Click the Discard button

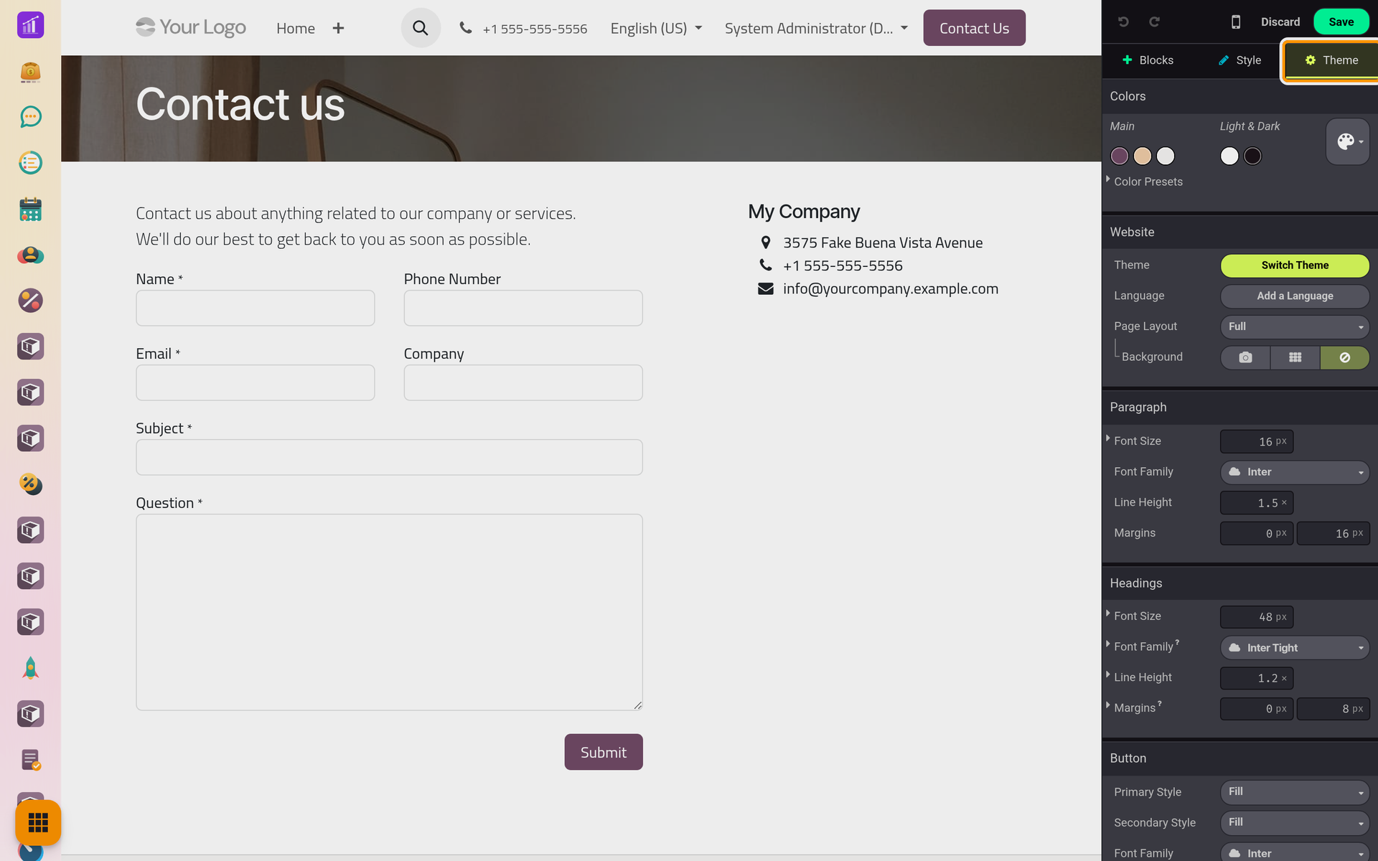pos(1280,22)
